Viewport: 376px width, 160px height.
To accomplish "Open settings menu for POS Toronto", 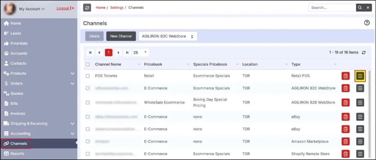I will tap(360, 76).
